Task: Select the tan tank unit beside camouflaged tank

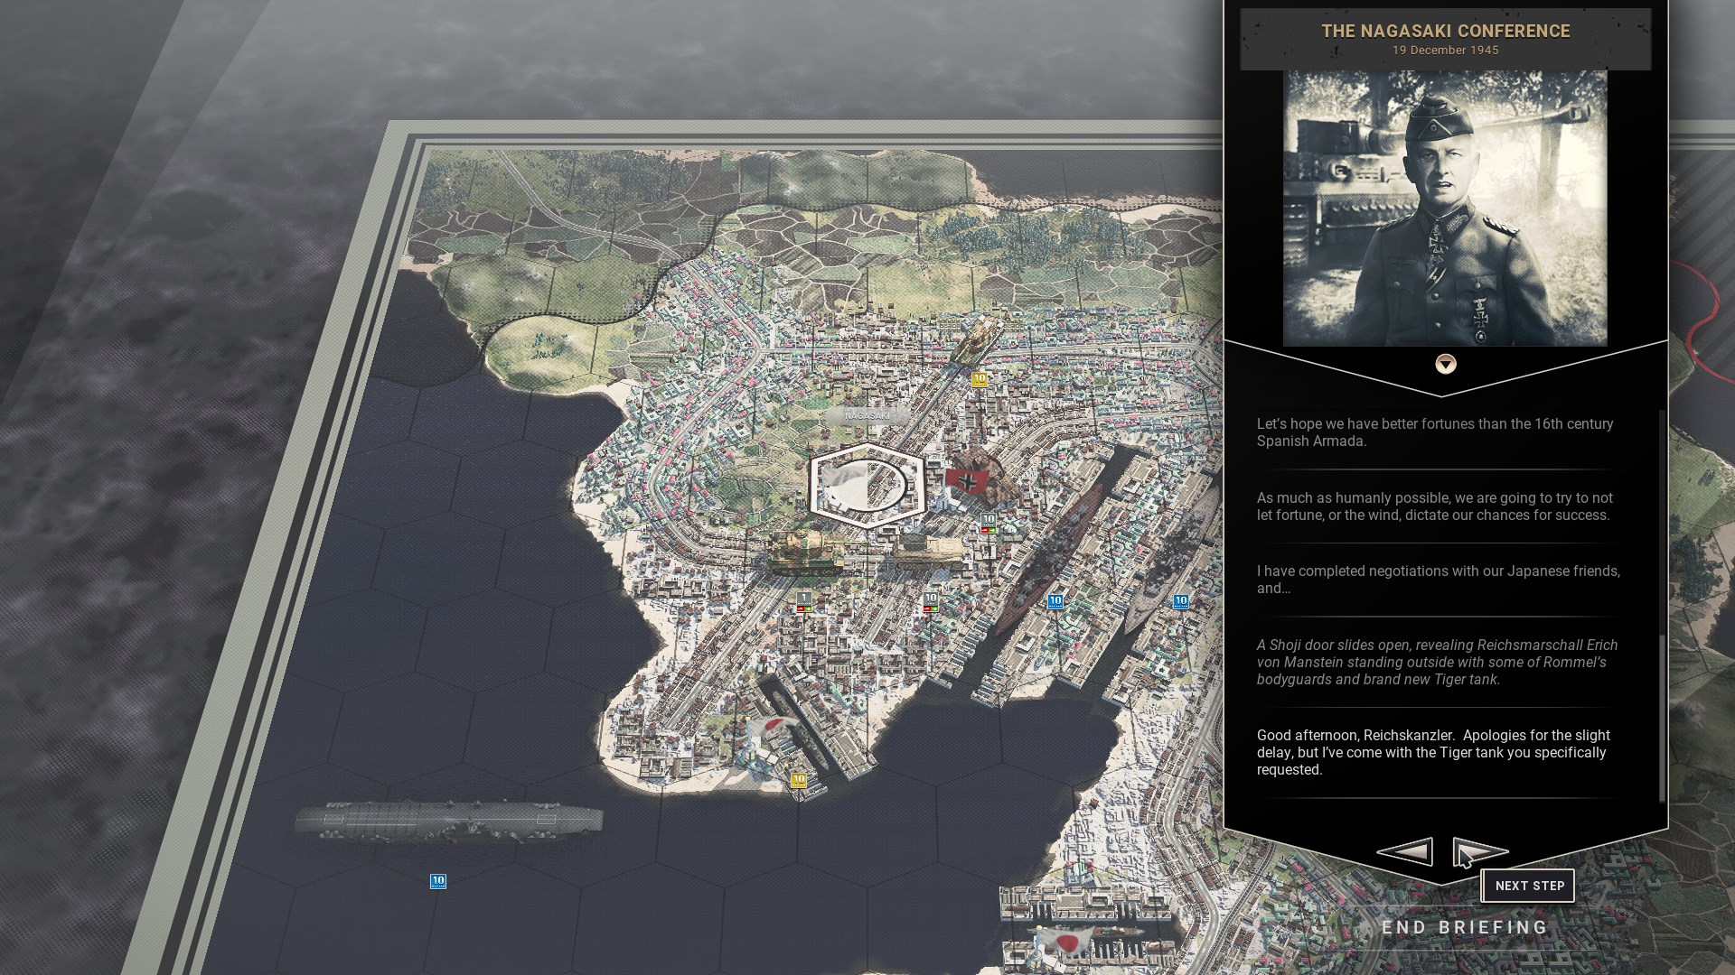Action: point(930,549)
